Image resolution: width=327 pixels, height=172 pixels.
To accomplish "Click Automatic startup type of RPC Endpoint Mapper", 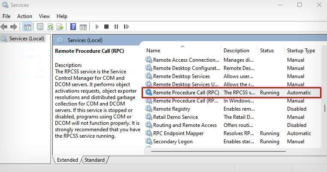I will 299,133.
